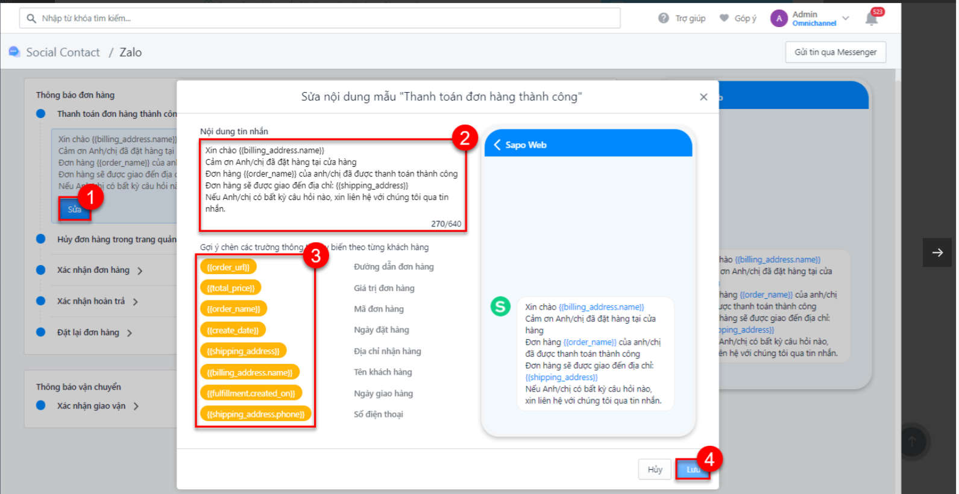Insert the {{order_url}} variable tag
This screenshot has width=959, height=494.
point(228,267)
